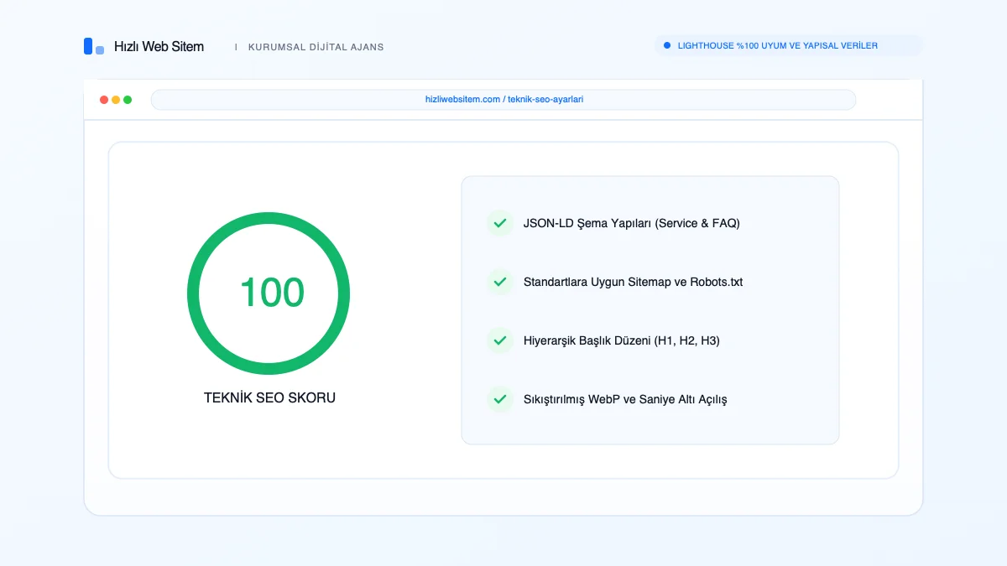
Task: Click the Hızlı Web Sitem logo icon
Action: click(x=94, y=47)
